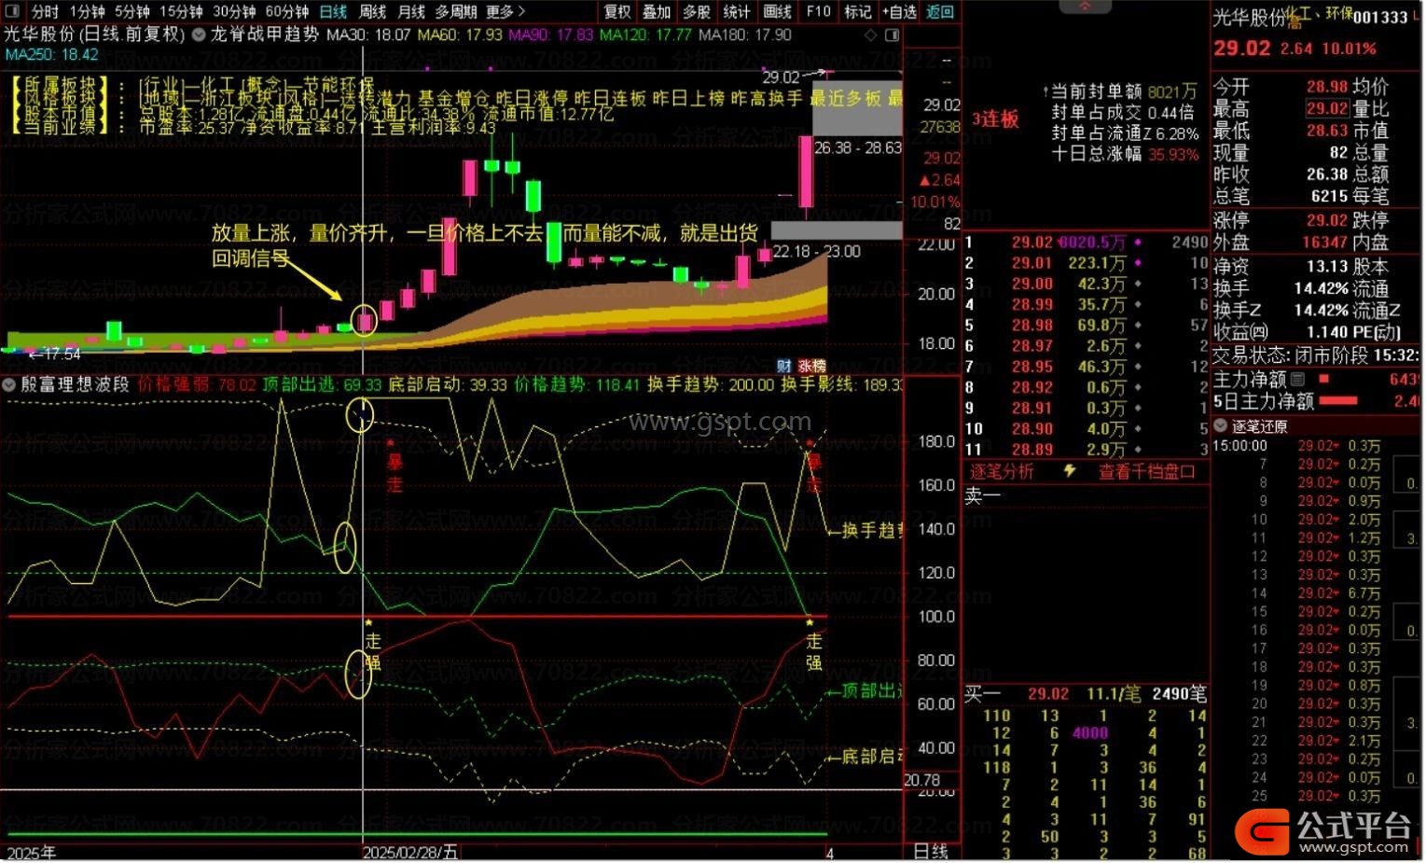Switch to the 周线 weekly tab

pyautogui.click(x=372, y=11)
